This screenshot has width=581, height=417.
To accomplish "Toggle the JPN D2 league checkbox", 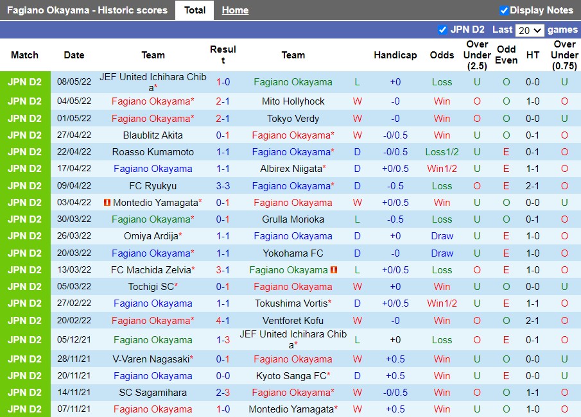I will click(442, 30).
